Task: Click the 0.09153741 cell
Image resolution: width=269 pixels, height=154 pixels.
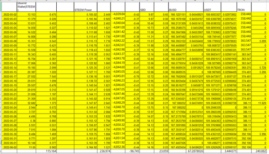Action: [x=195, y=112]
